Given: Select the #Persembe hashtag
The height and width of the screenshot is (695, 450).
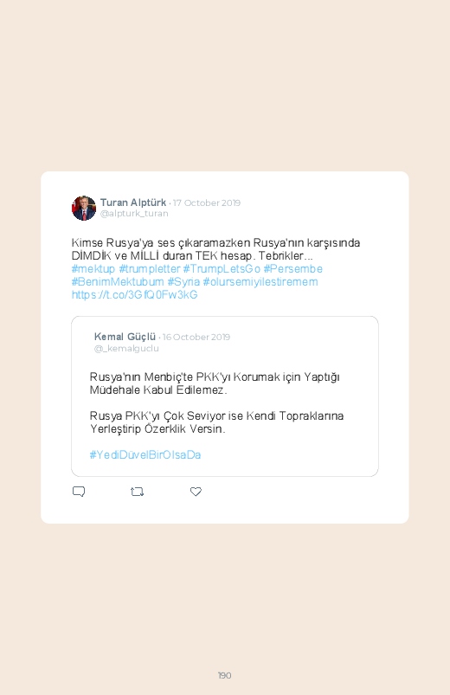Looking at the screenshot, I should coord(293,269).
